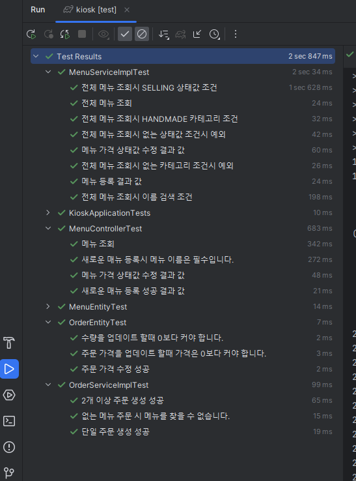Image resolution: width=356 pixels, height=481 pixels.
Task: Select KioskApplicationTests row
Action: pos(183,213)
